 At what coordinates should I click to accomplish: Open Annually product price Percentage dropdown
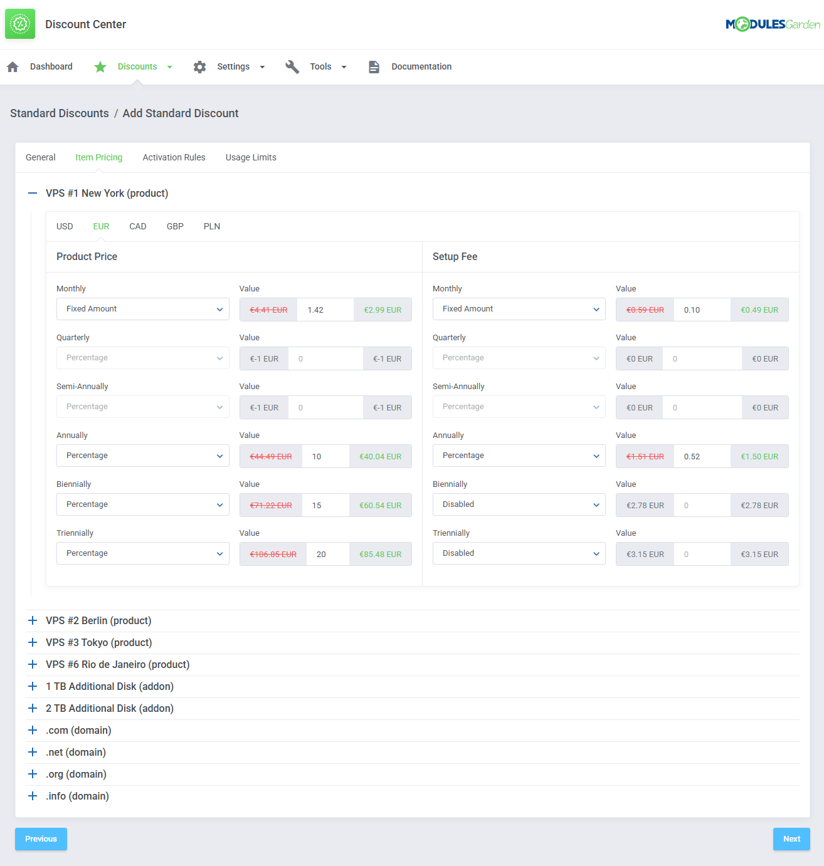(x=143, y=456)
